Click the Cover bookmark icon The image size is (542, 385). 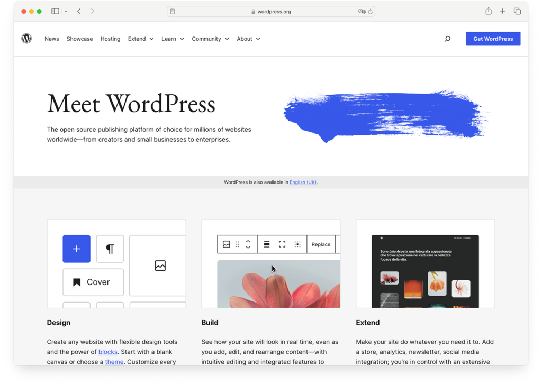(x=77, y=282)
